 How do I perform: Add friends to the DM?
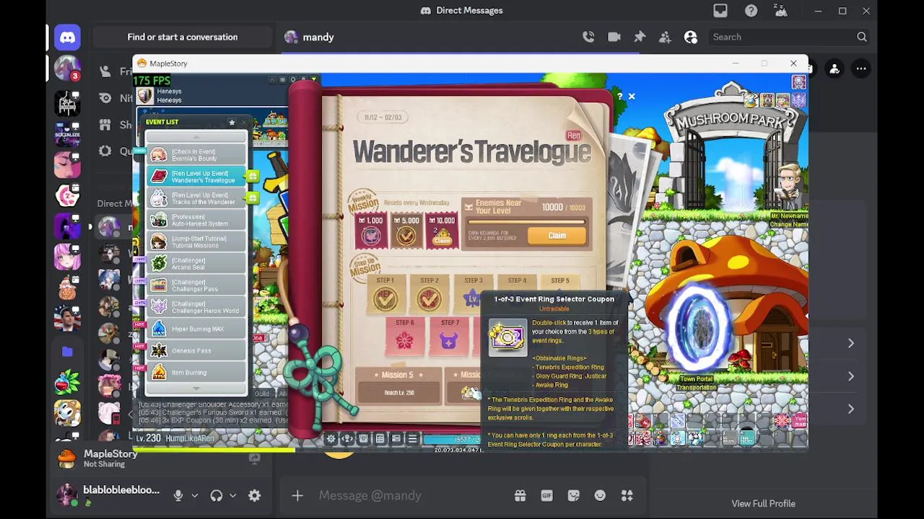pos(665,37)
